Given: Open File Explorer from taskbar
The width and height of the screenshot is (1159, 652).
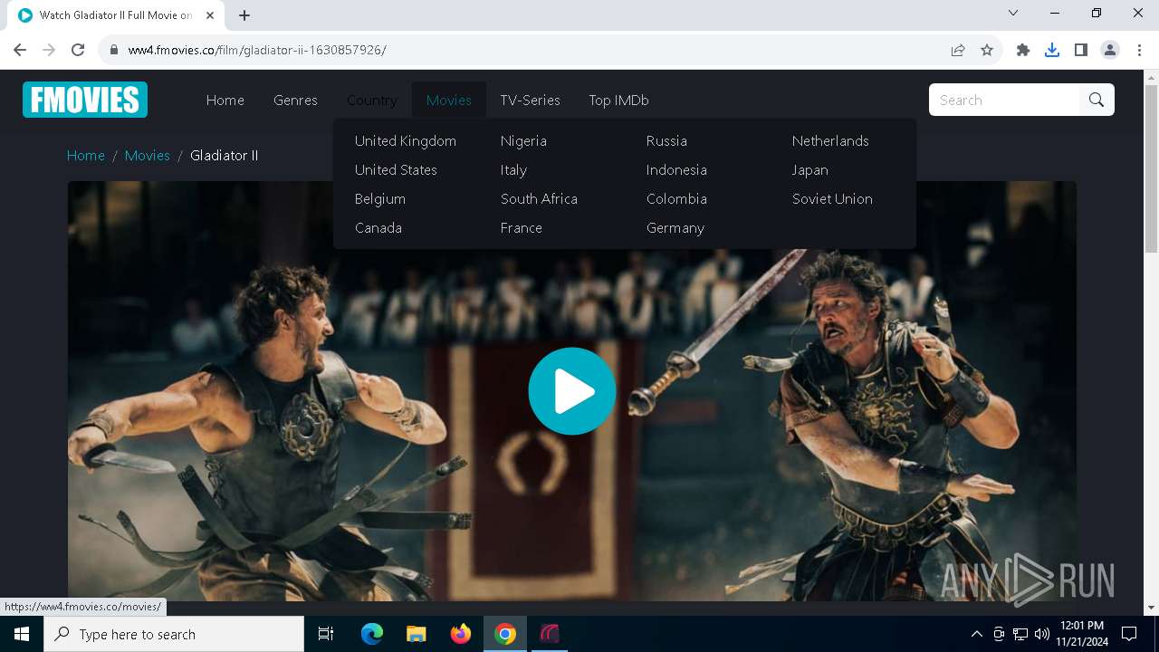Looking at the screenshot, I should click(417, 634).
